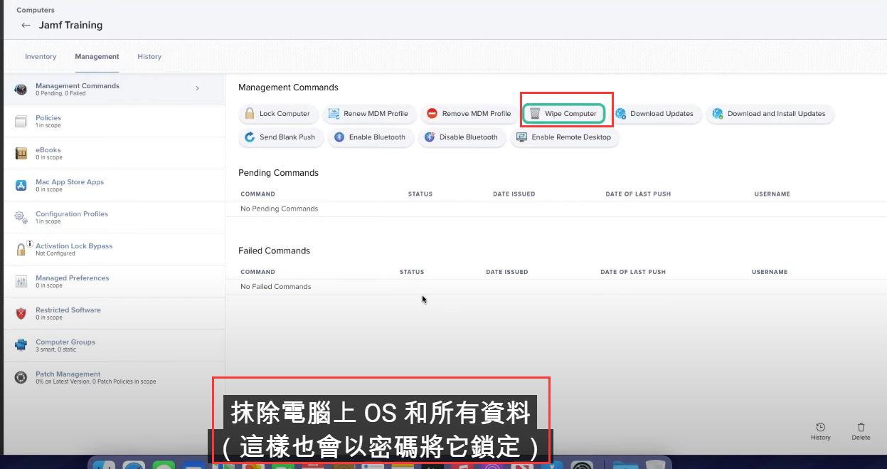Image resolution: width=887 pixels, height=469 pixels.
Task: Click DATE OF LAST PUSH under Failed Commands
Action: (x=633, y=272)
